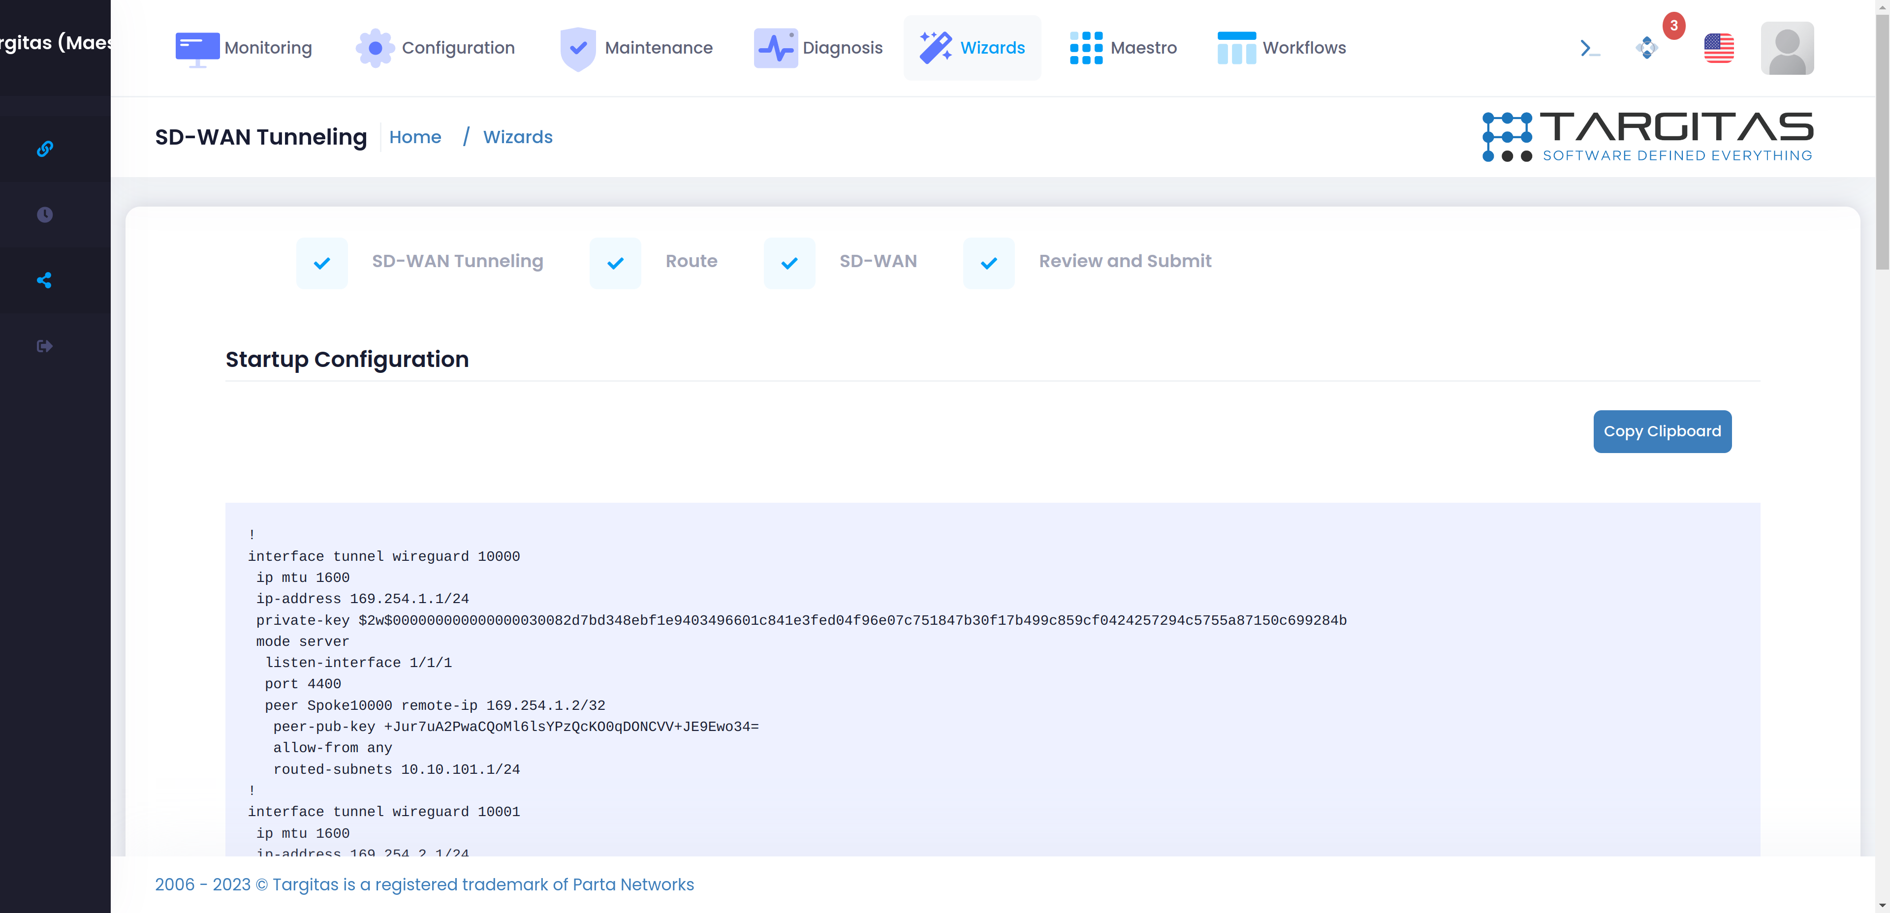Viewport: 1890px width, 913px height.
Task: Click the Maestro grid icon
Action: pyautogui.click(x=1086, y=48)
